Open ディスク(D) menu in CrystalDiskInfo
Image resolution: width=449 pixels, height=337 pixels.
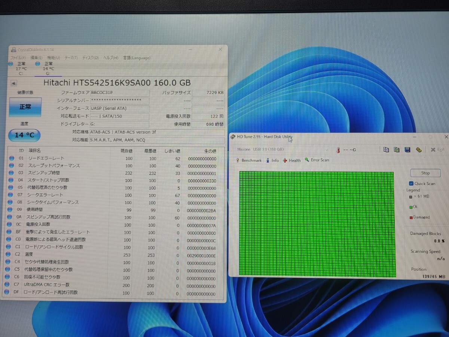coord(90,58)
